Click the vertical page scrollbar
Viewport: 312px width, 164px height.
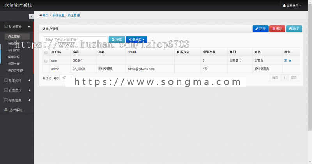coord(310,68)
